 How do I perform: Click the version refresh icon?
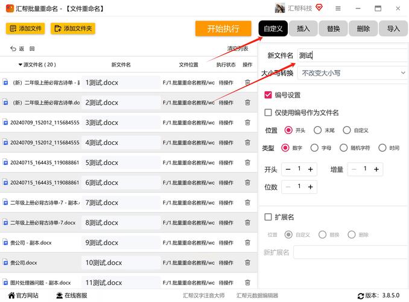[361, 296]
